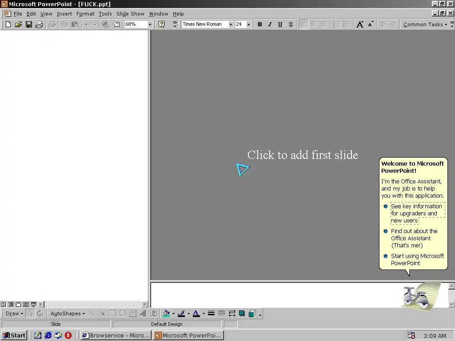Screen dimensions: 455x341
Task: Open the Window menu
Action: 159,14
